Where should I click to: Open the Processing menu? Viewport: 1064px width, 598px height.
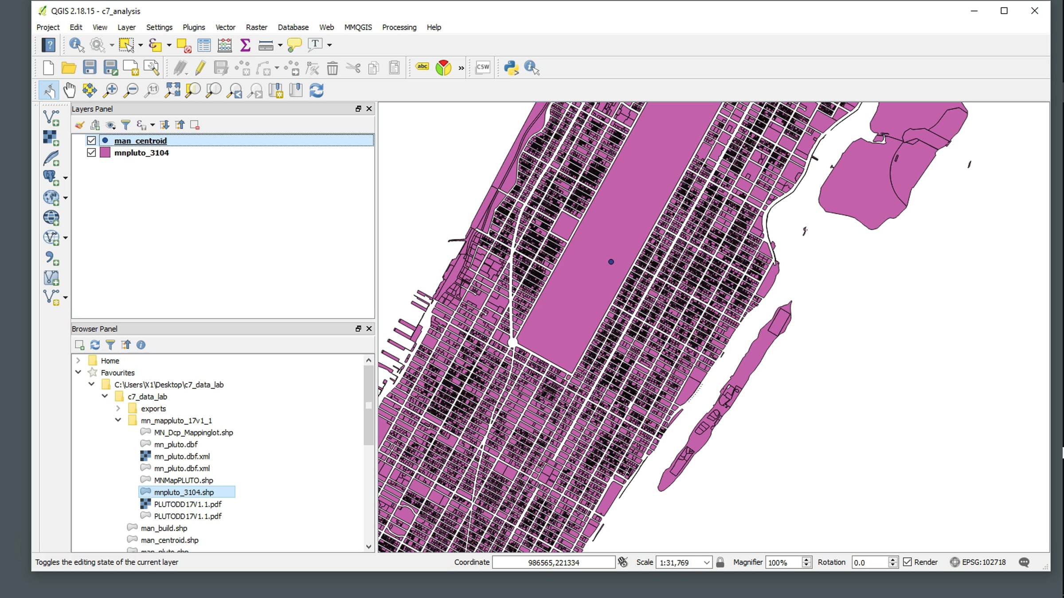coord(399,27)
